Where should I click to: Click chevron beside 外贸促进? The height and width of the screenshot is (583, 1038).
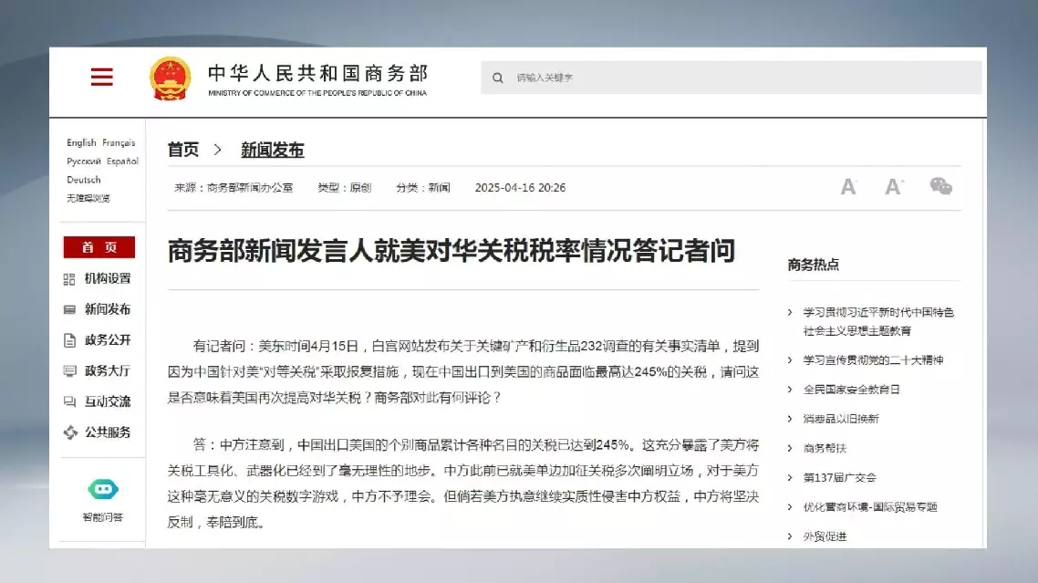[790, 536]
